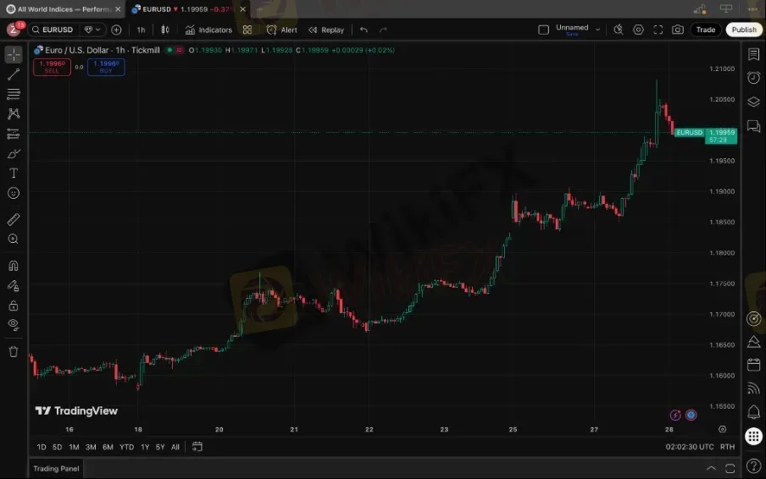This screenshot has width=766, height=479.
Task: Hide all drawings with the eye icon
Action: point(14,325)
